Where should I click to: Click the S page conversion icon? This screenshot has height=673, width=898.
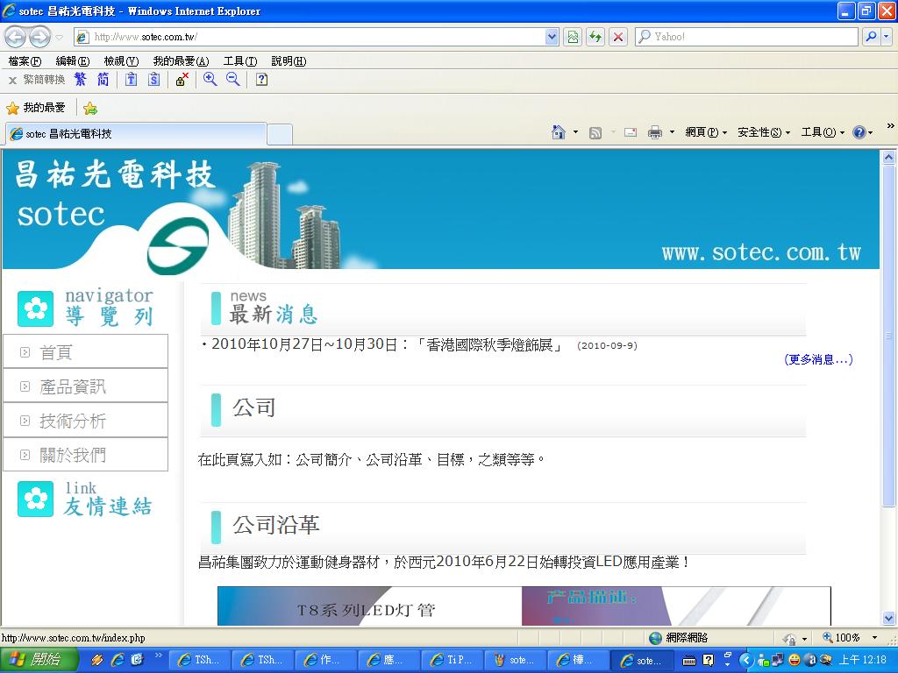154,80
